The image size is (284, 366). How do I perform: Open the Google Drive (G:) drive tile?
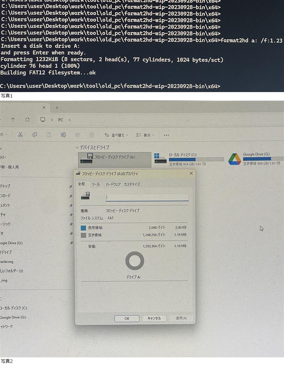click(x=256, y=159)
